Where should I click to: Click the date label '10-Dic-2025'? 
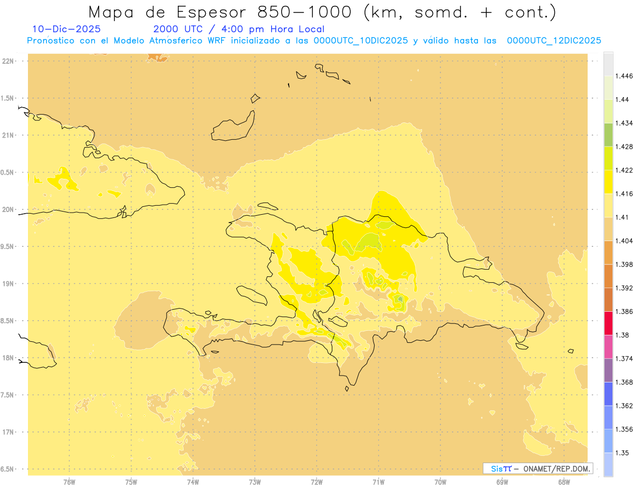tap(66, 29)
